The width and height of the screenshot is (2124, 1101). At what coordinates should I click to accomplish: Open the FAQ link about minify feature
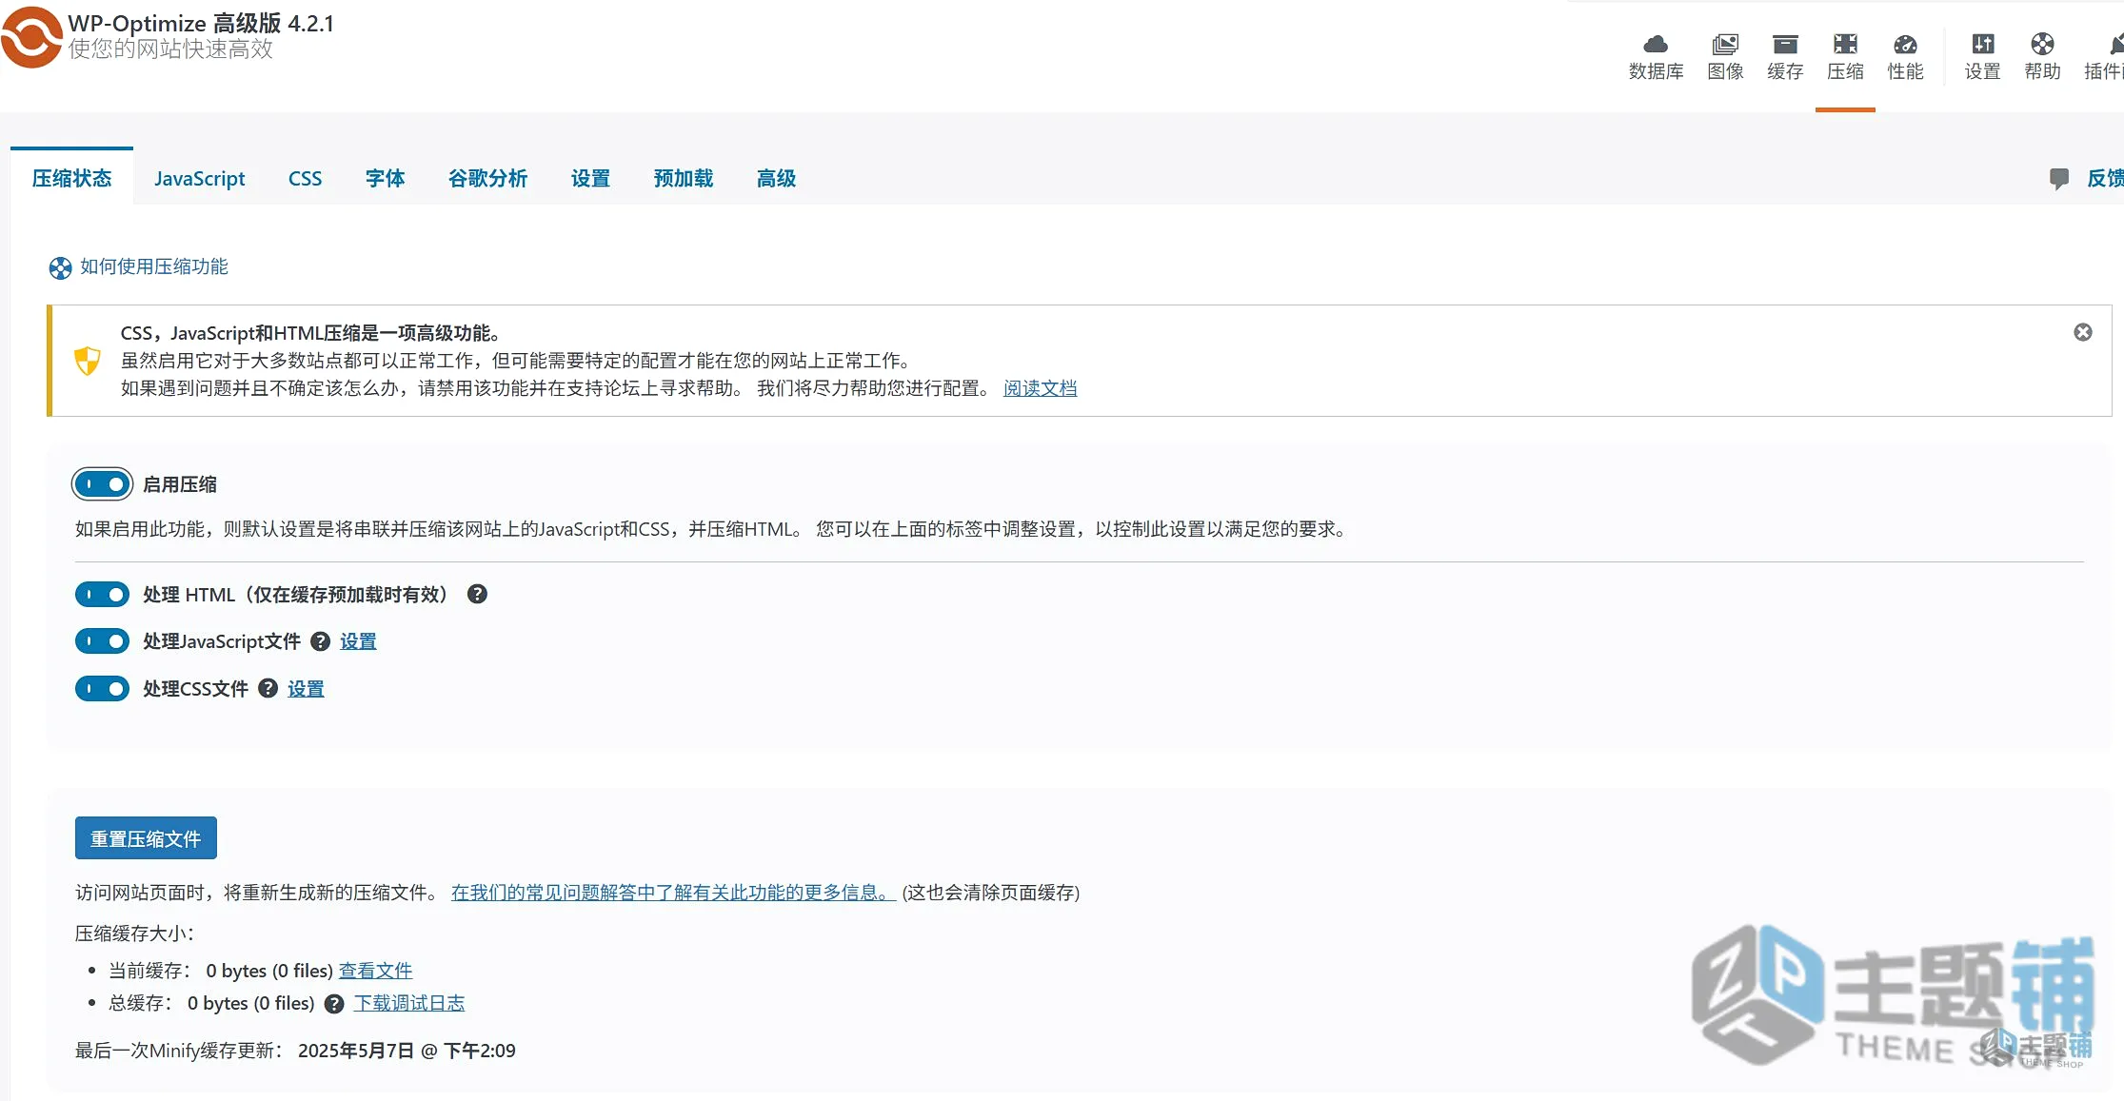click(x=673, y=893)
